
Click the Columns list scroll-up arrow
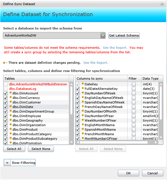(x=161, y=84)
